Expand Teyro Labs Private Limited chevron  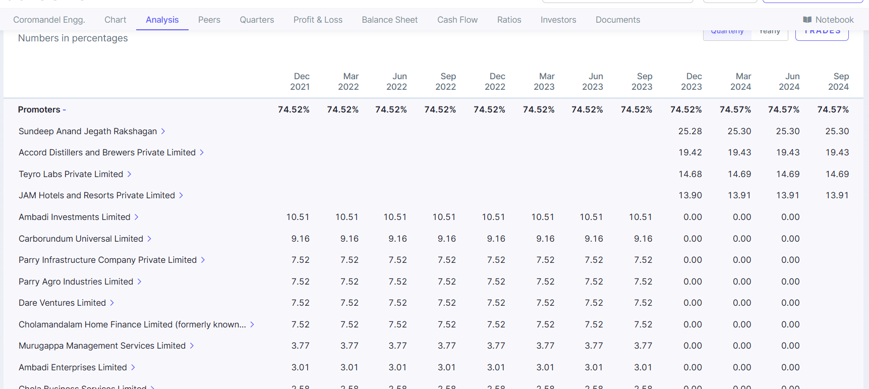pos(129,174)
